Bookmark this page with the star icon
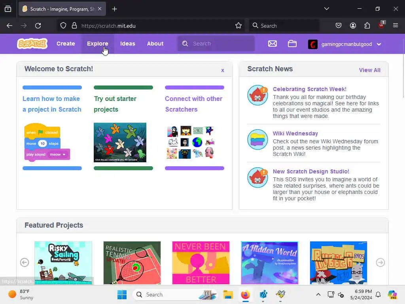This screenshot has width=405, height=304. point(238,26)
